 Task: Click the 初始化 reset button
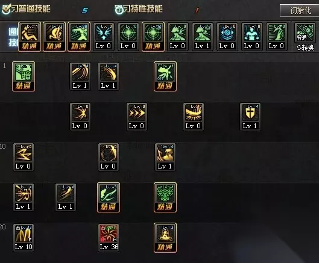(299, 10)
